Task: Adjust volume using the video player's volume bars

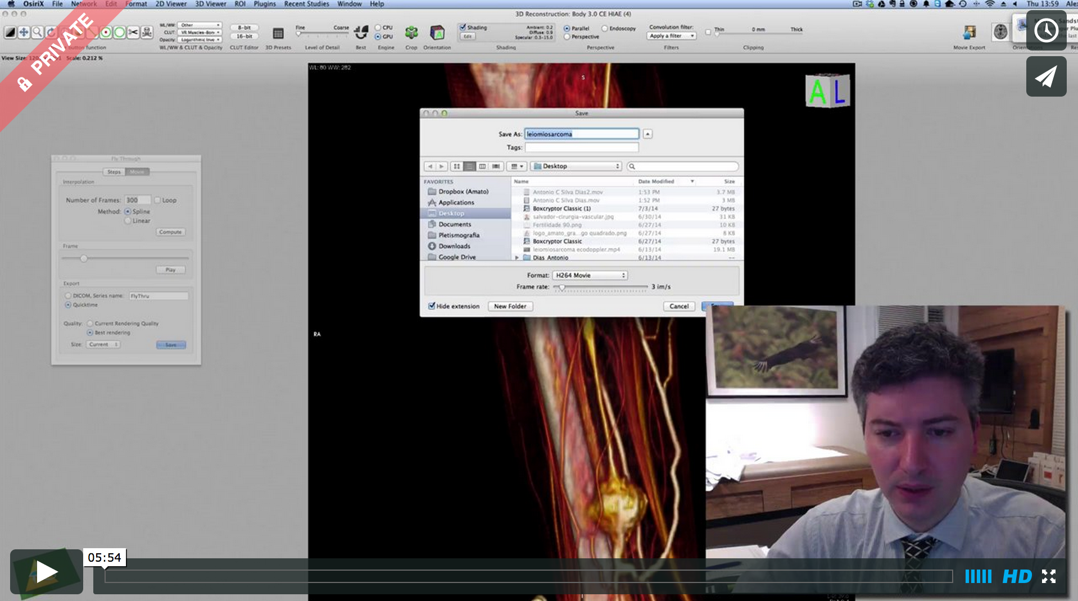Action: click(x=978, y=576)
